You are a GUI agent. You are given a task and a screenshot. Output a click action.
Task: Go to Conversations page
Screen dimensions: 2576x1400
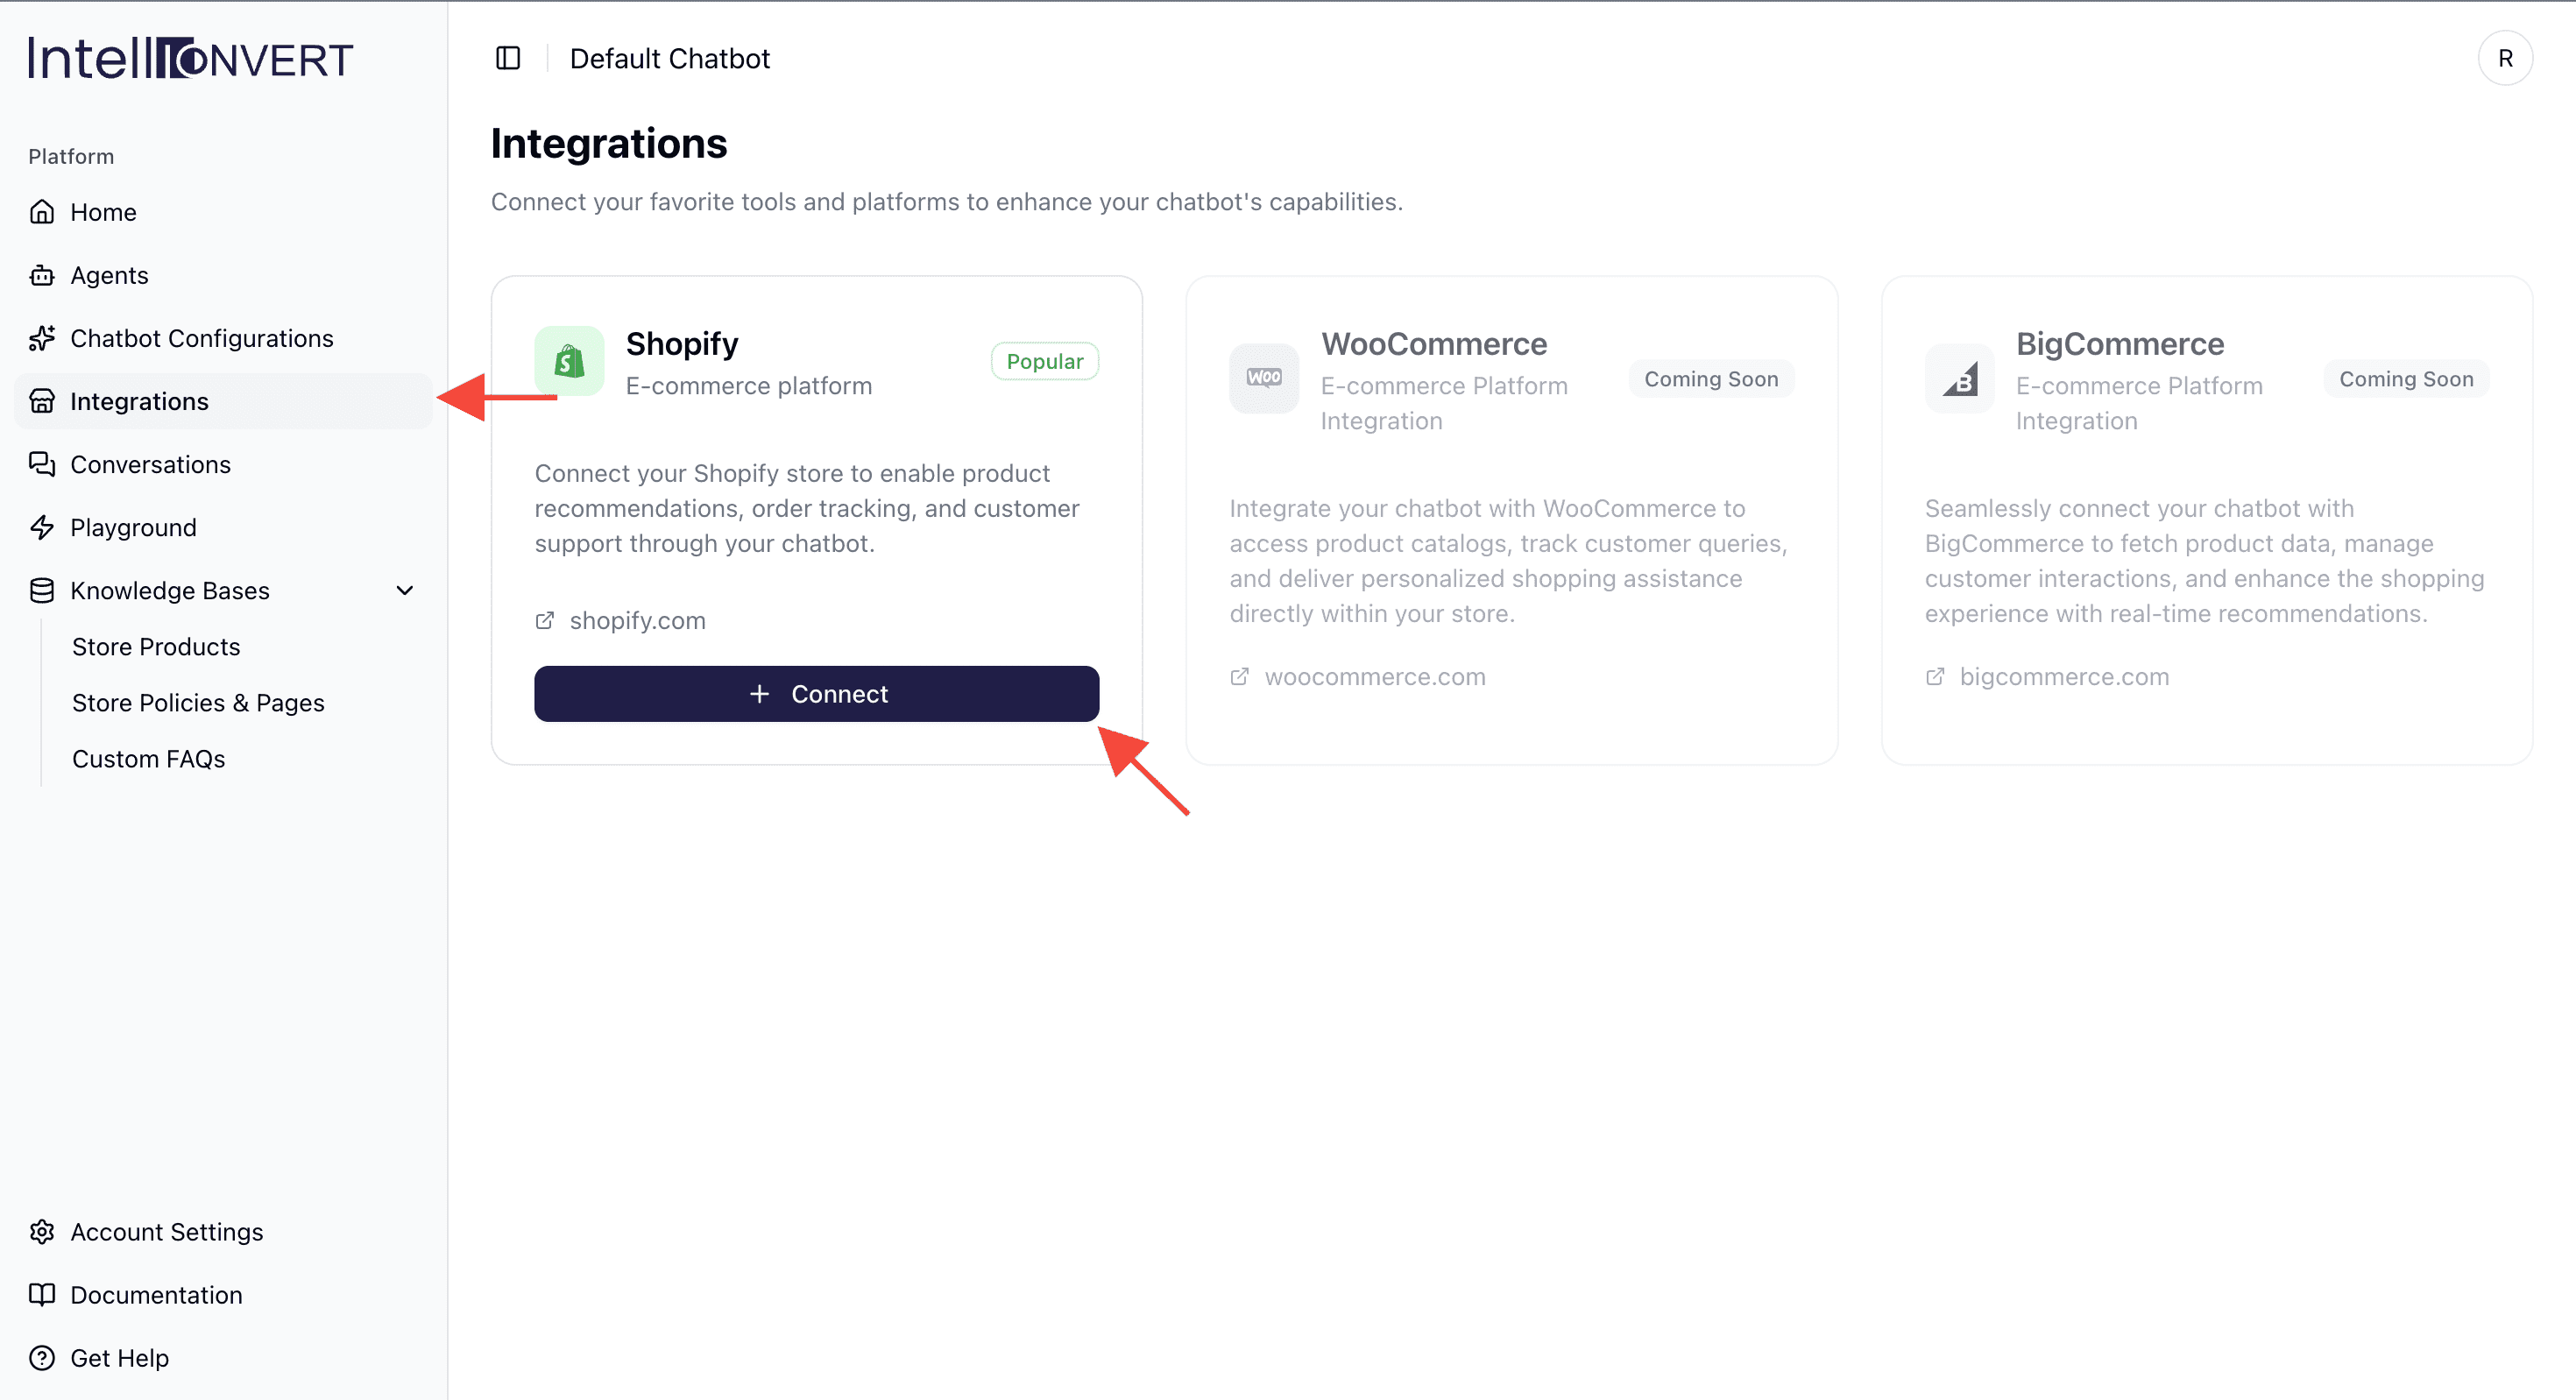[150, 464]
